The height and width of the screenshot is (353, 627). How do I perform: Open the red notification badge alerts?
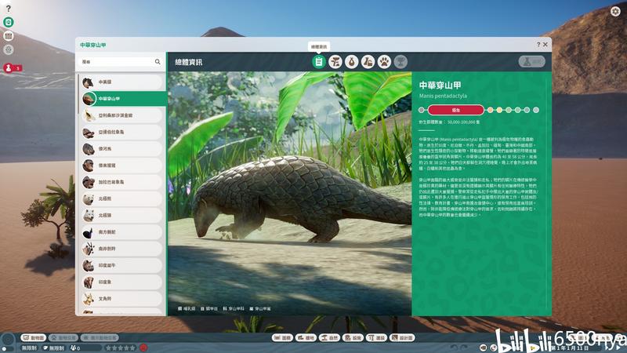[13, 68]
